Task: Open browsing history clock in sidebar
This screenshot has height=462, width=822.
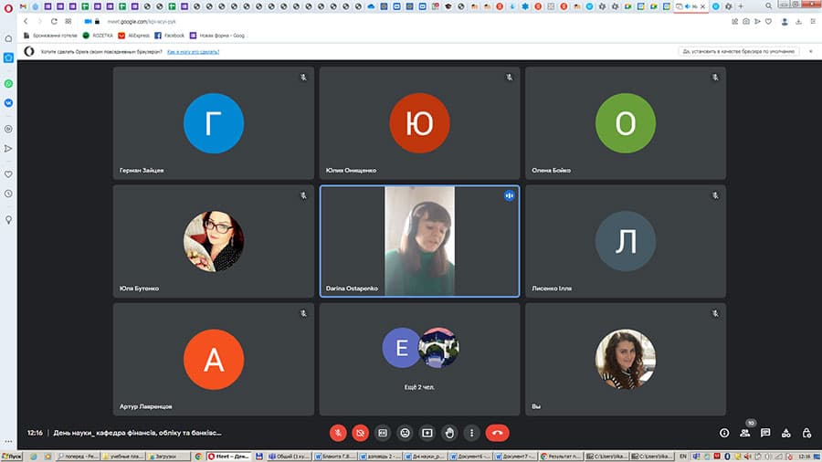Action: coord(8,194)
